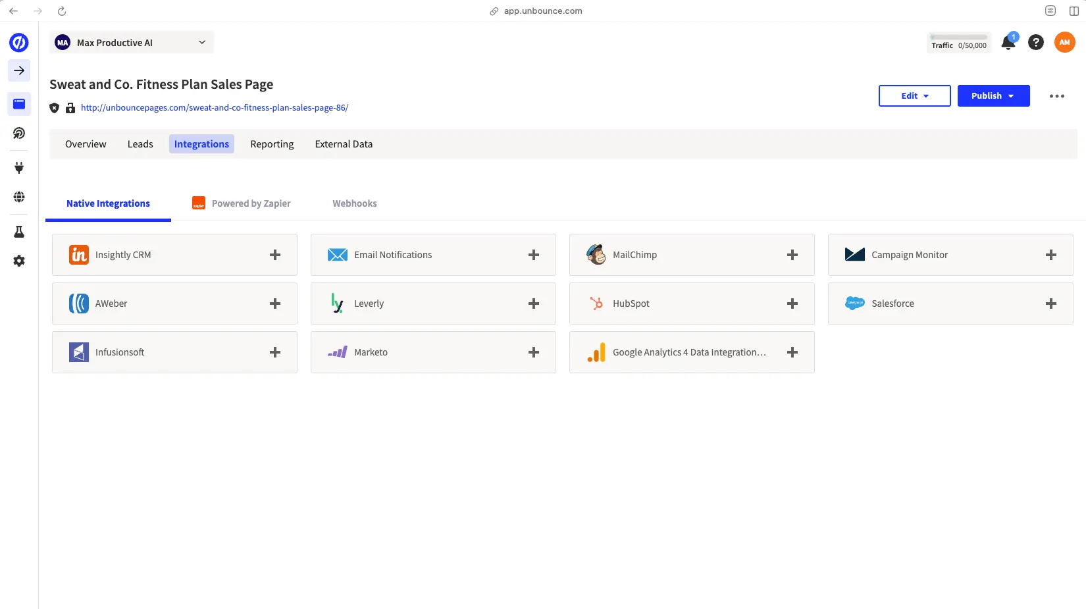Enable the Insightly CRM integration

pos(274,255)
